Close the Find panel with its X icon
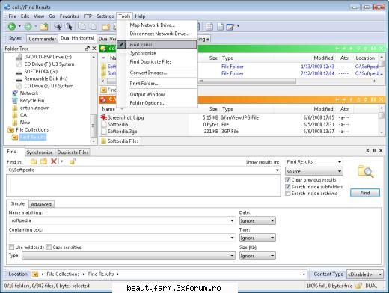Image resolution: width=389 pixels, height=293 pixels. [381, 151]
